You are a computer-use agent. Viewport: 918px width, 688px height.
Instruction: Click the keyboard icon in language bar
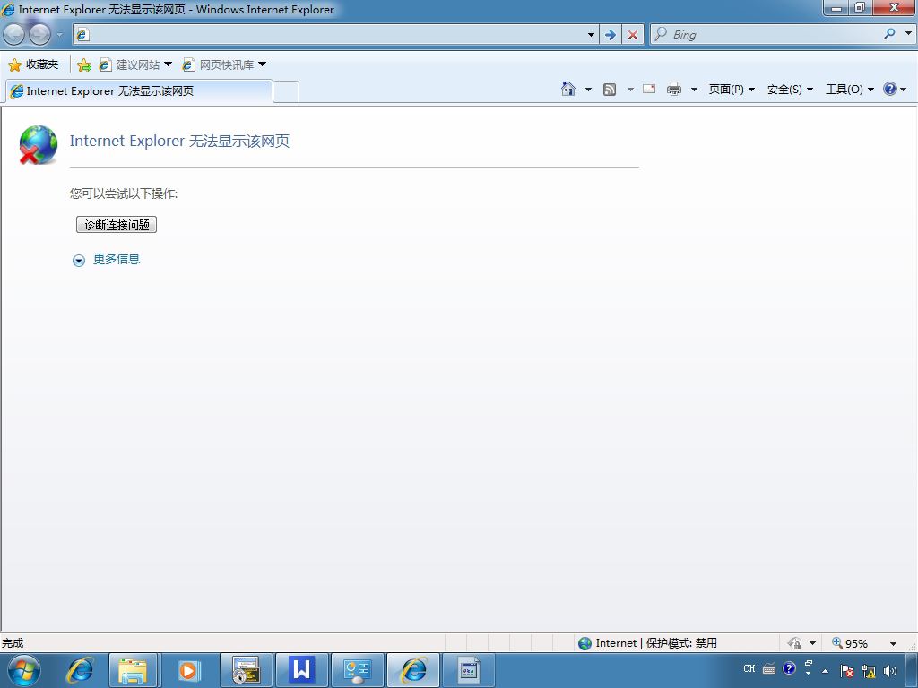pyautogui.click(x=769, y=668)
